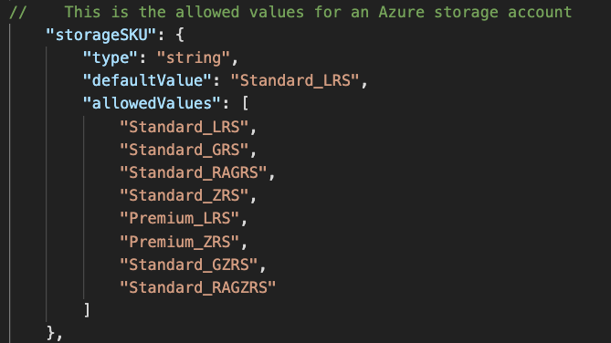Click the "Standard_GZRS" array entry

pos(189,265)
